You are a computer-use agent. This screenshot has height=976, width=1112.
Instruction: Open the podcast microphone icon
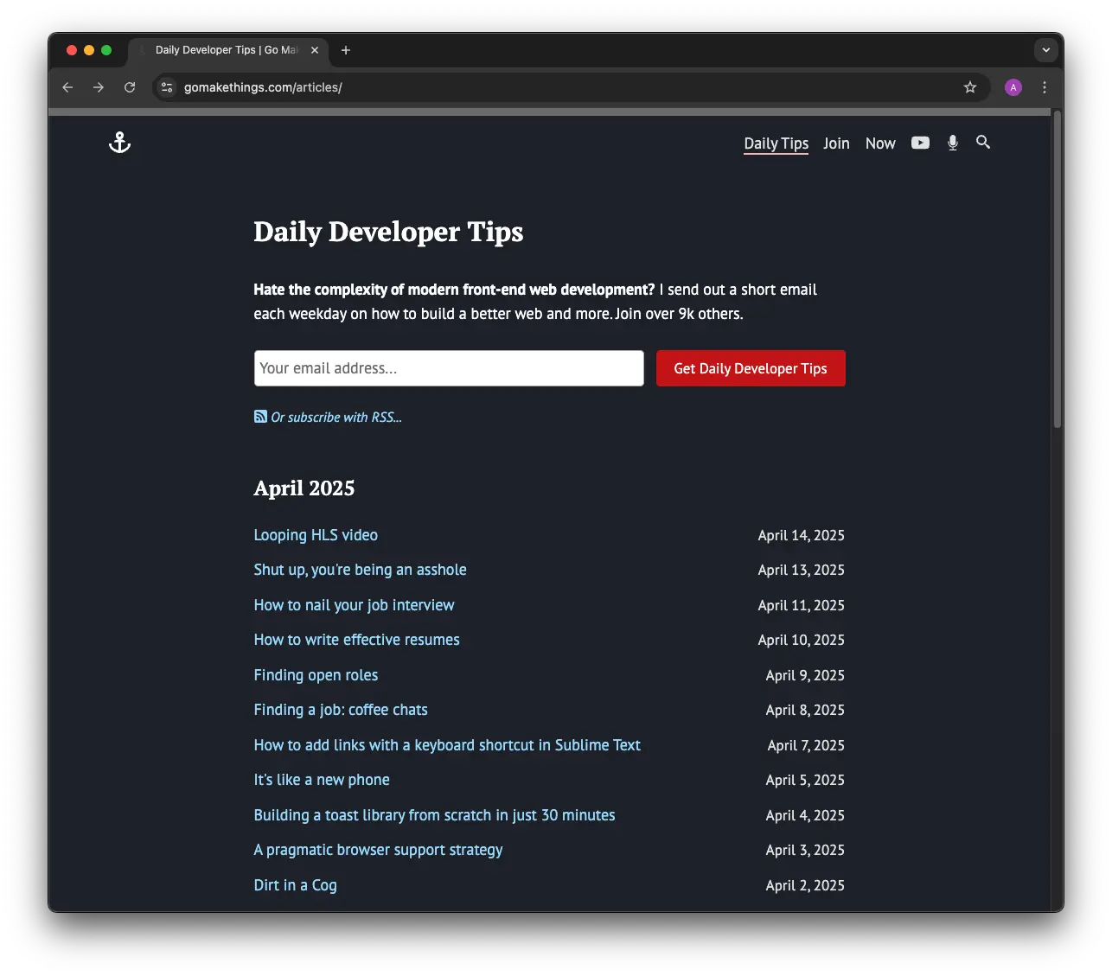pos(952,143)
